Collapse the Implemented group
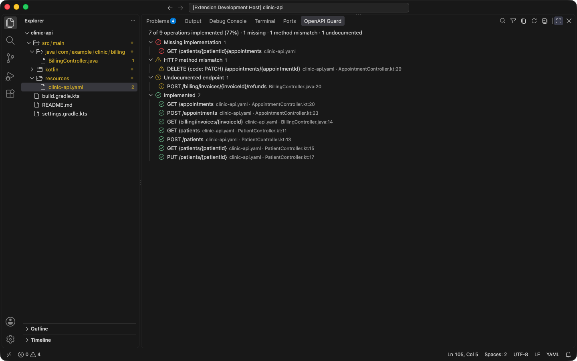Viewport: 577px width, 361px height. (151, 95)
